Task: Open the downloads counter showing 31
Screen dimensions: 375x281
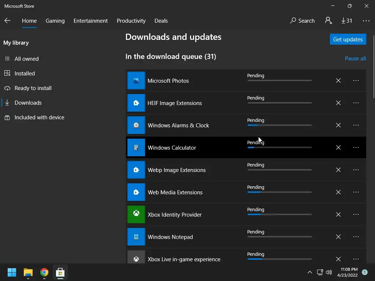Action: [346, 21]
